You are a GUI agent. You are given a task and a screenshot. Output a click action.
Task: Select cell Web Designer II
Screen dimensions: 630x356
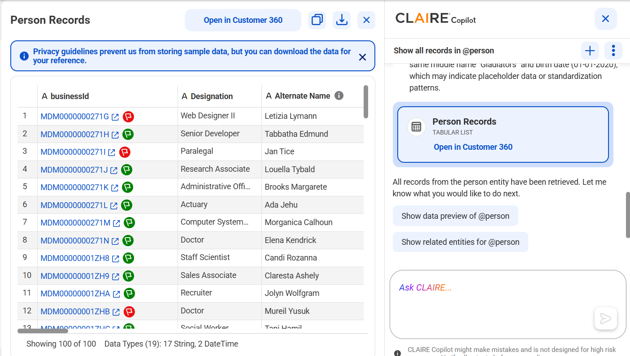coord(220,116)
